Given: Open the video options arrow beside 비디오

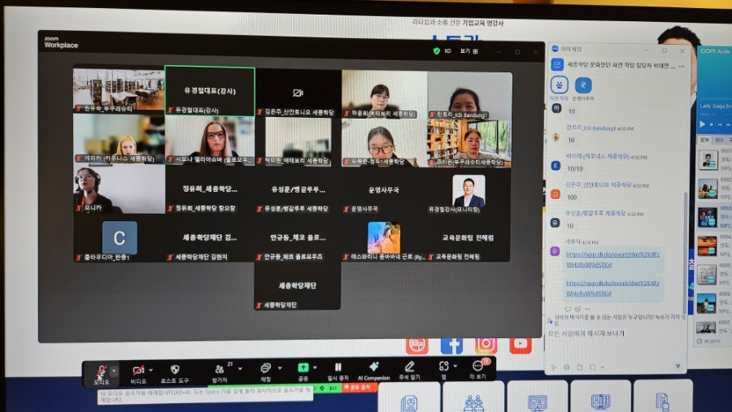Looking at the screenshot, I should tap(150, 370).
